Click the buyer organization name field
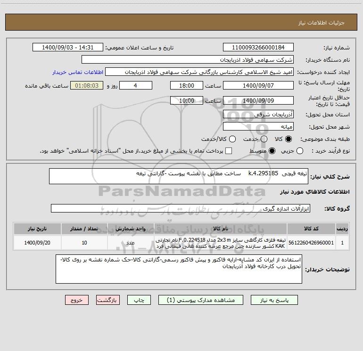363x351 pixels. [188, 60]
